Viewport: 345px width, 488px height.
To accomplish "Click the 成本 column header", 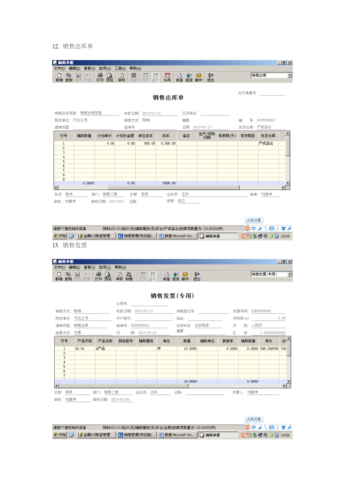I will 166,136.
